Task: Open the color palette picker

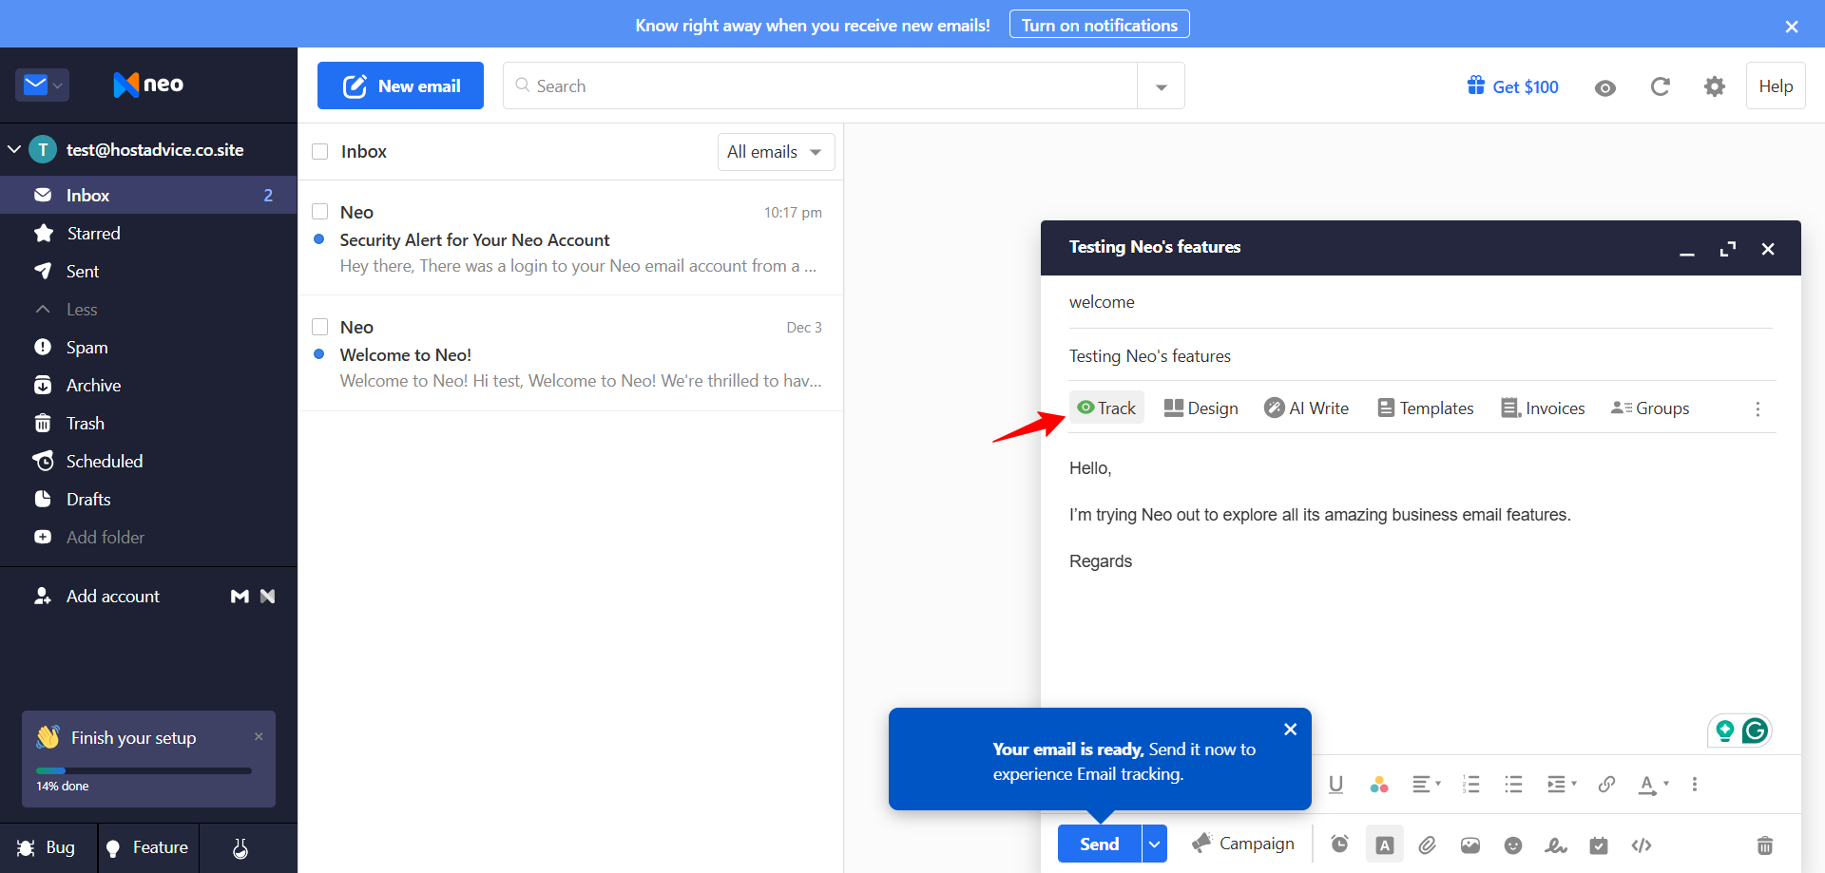Action: point(1379,785)
